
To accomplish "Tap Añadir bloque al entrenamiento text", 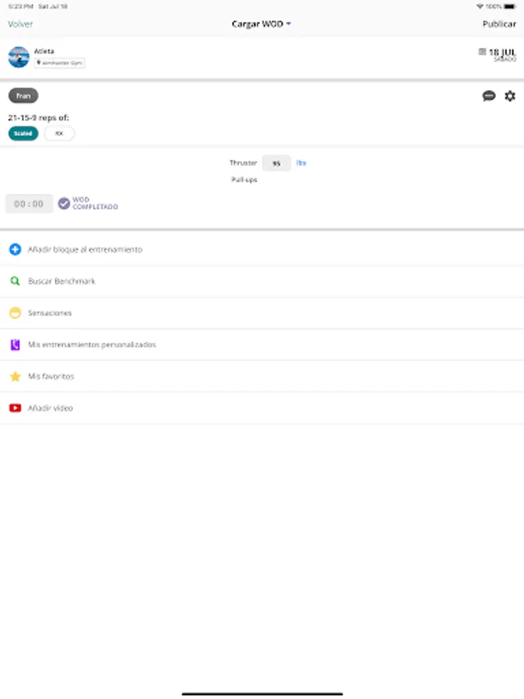I will tap(85, 249).
